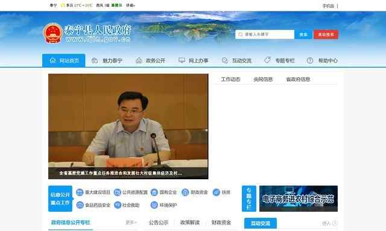Select the 财政资金 tab near 政策解读

221,223
